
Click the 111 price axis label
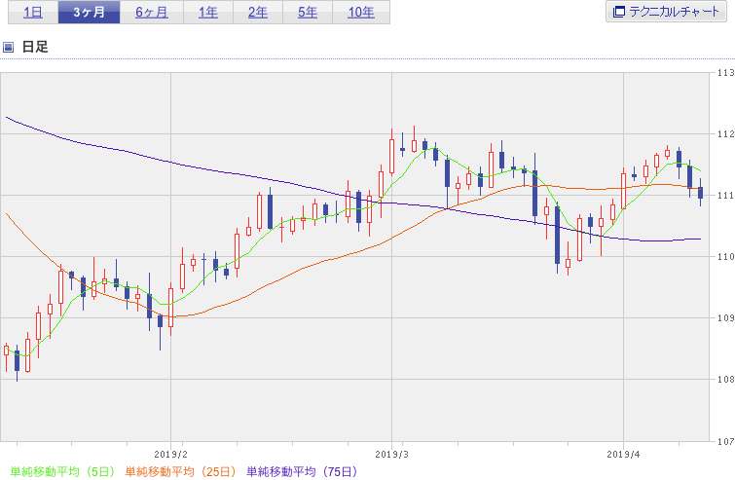click(725, 195)
